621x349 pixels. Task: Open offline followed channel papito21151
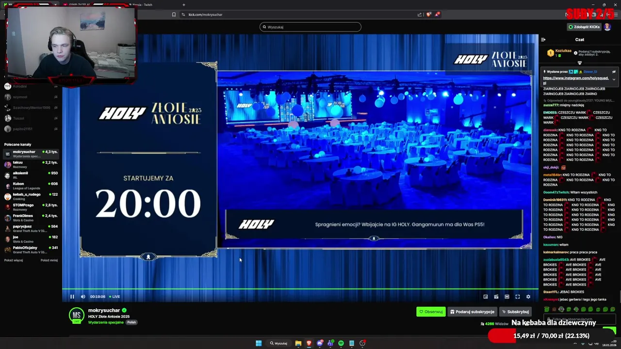click(x=30, y=129)
